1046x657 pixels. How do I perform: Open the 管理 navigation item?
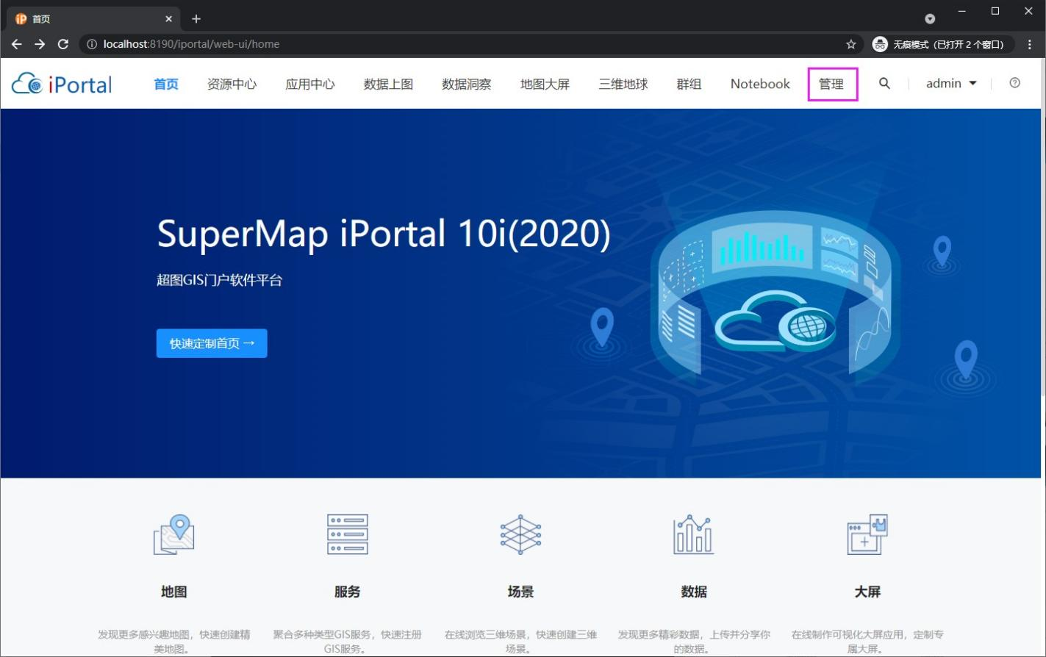point(831,84)
